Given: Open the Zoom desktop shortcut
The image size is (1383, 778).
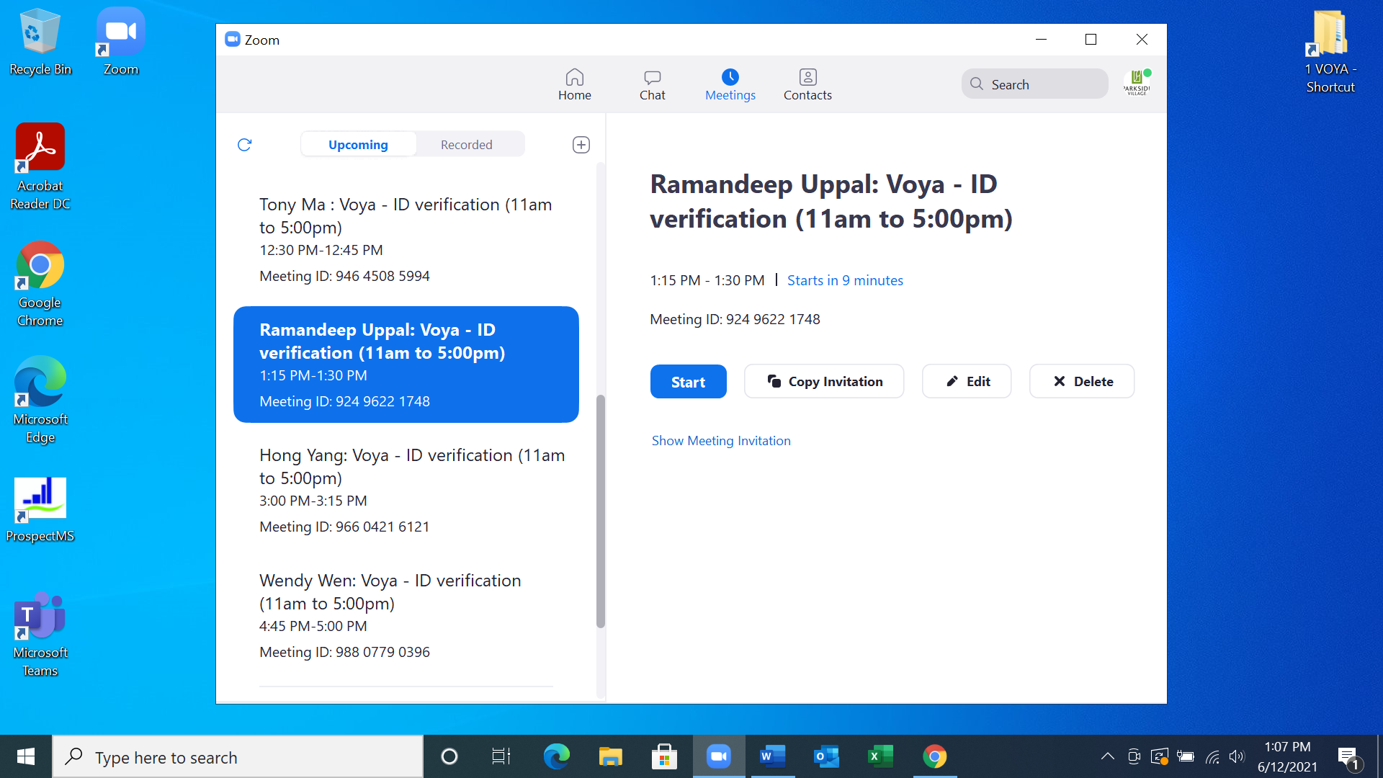Looking at the screenshot, I should pos(120,42).
